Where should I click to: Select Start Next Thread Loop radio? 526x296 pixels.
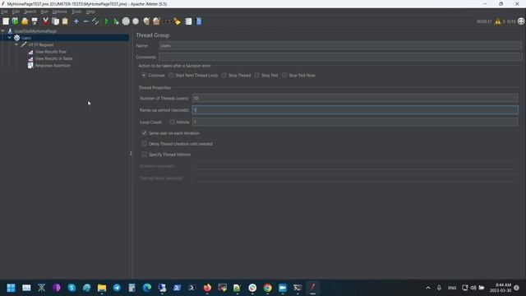(171, 75)
